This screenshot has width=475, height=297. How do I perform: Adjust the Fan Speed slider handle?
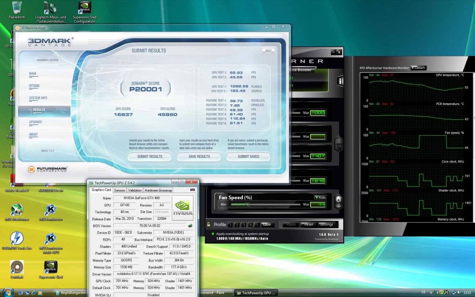(x=248, y=204)
